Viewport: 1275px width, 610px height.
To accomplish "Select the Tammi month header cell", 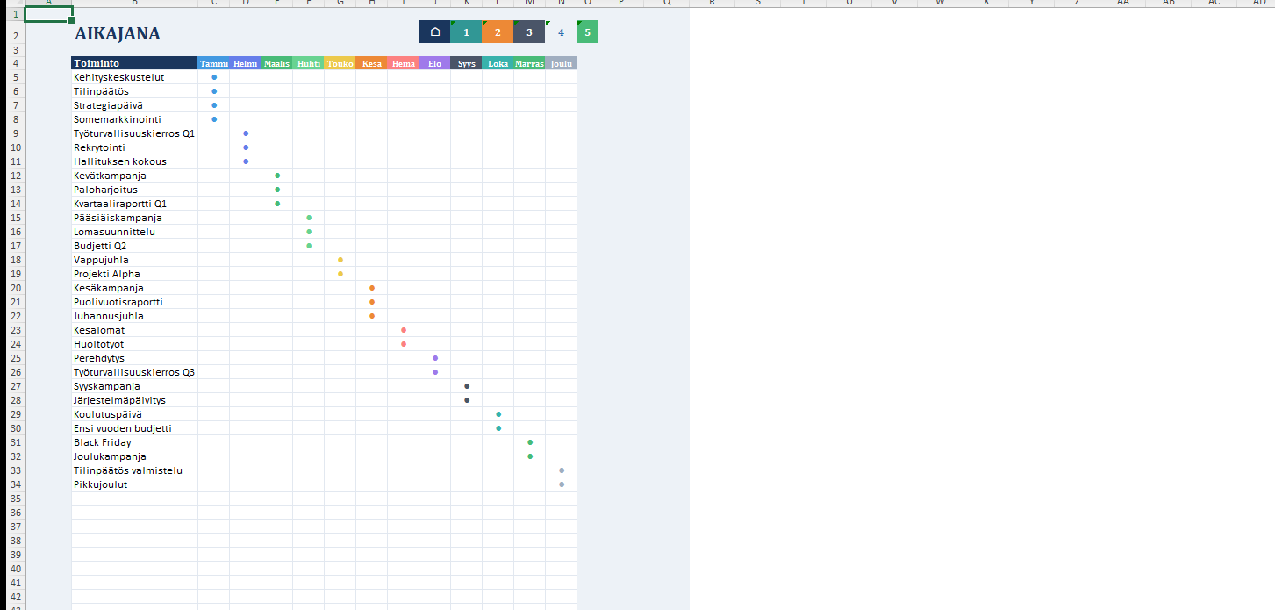I will pyautogui.click(x=213, y=63).
